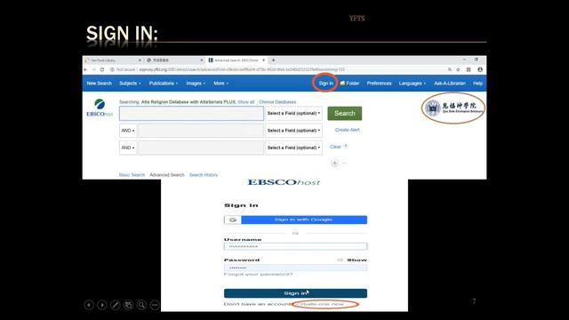Image resolution: width=569 pixels, height=320 pixels.
Task: Click the Create Alert link
Action: [x=348, y=130]
